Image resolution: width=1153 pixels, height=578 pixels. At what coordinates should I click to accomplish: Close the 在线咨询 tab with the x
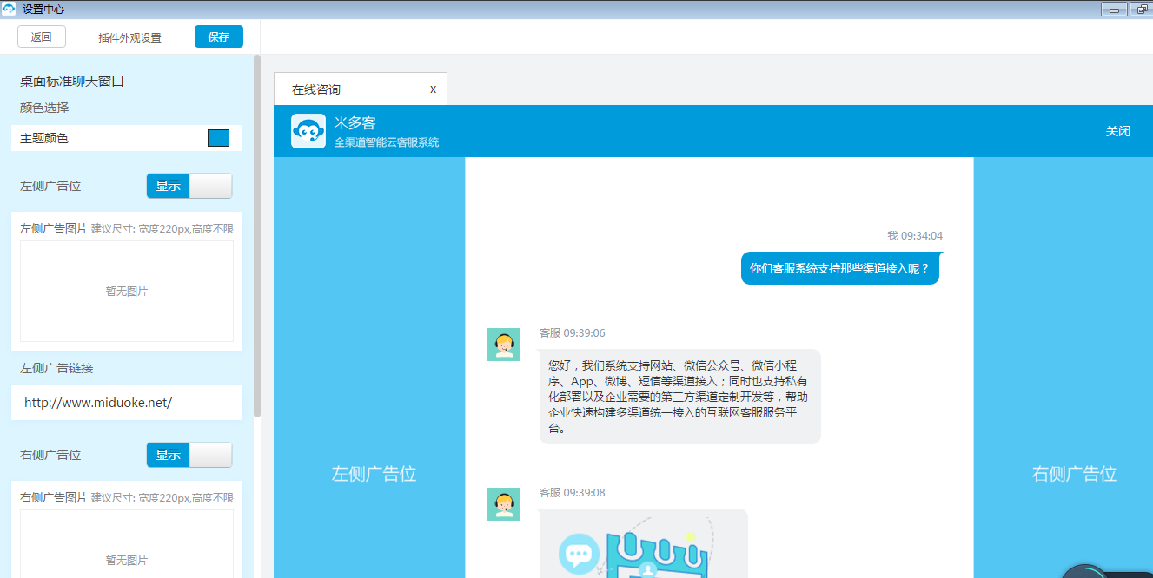coord(433,89)
